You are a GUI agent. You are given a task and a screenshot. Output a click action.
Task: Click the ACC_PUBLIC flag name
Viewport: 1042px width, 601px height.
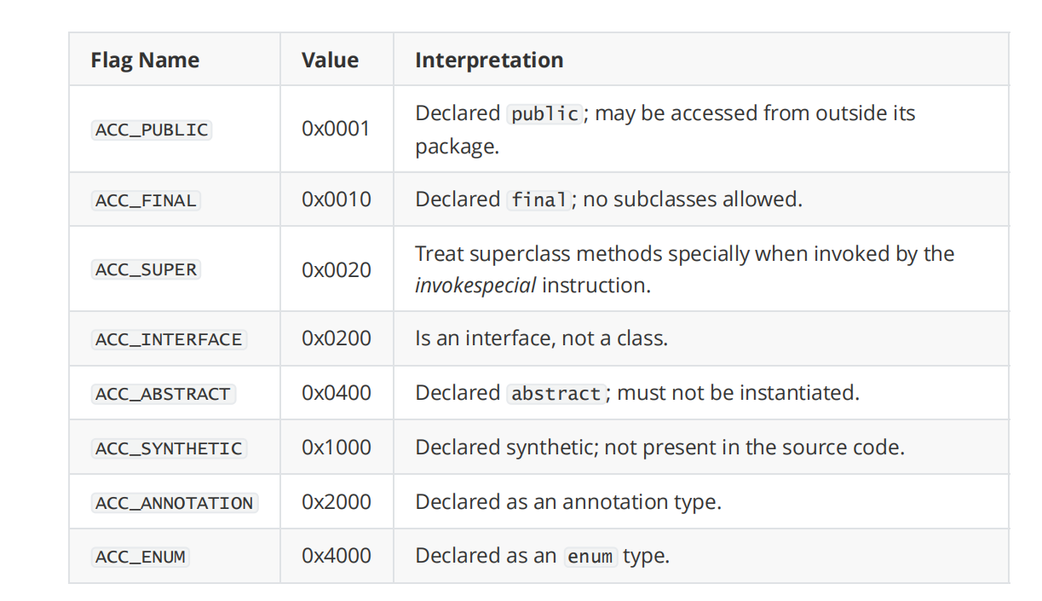(x=151, y=130)
